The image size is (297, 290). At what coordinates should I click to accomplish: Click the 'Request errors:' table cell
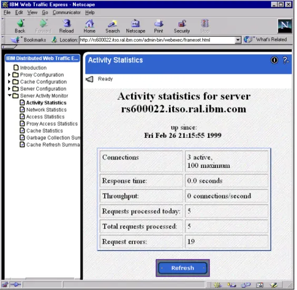coord(141,242)
